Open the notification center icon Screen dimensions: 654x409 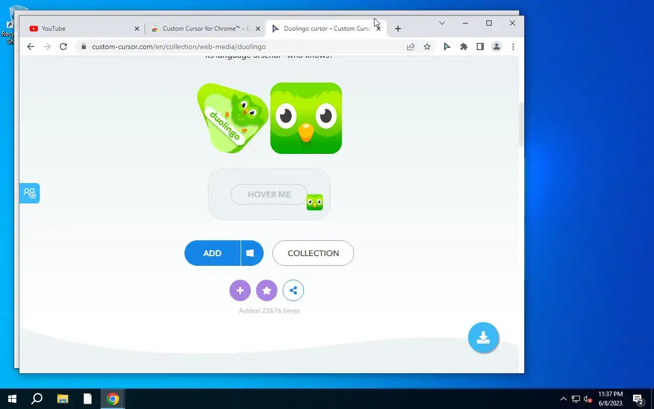click(x=638, y=399)
